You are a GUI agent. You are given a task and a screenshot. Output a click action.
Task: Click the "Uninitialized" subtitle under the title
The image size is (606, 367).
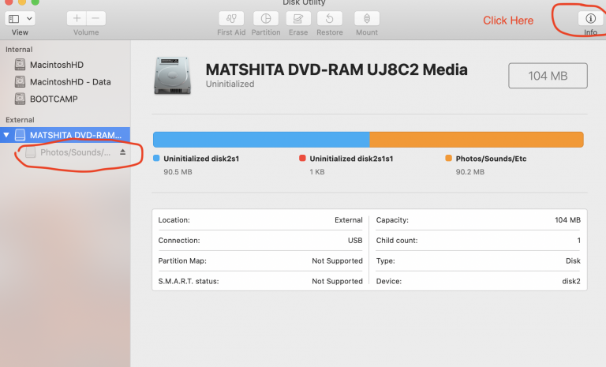point(230,84)
